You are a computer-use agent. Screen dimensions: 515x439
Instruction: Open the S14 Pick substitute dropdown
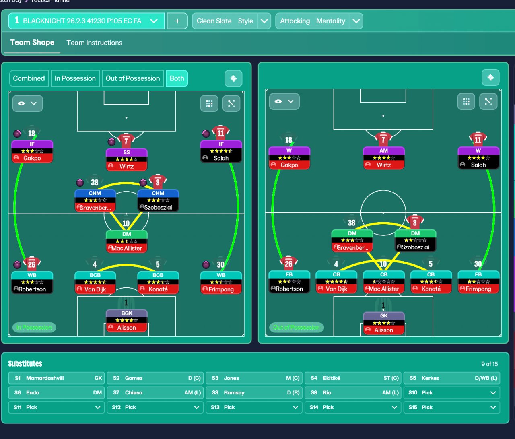click(x=353, y=407)
